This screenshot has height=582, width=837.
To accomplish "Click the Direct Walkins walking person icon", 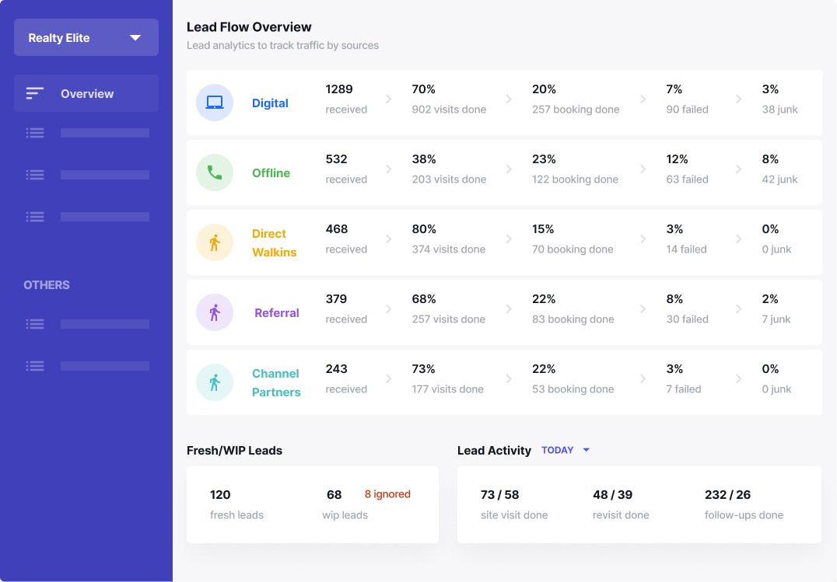I will click(215, 242).
